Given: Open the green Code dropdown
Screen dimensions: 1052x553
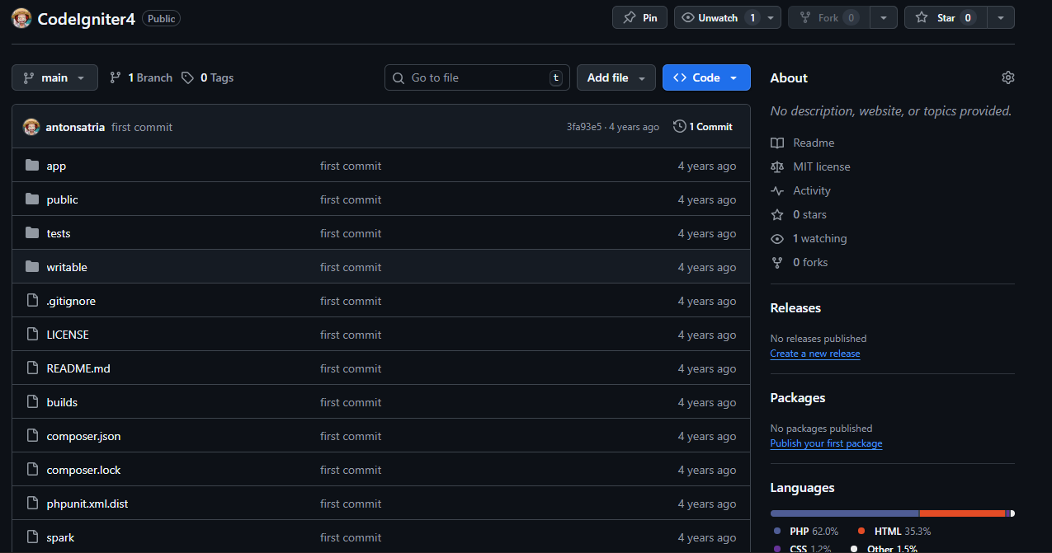Looking at the screenshot, I should point(705,77).
